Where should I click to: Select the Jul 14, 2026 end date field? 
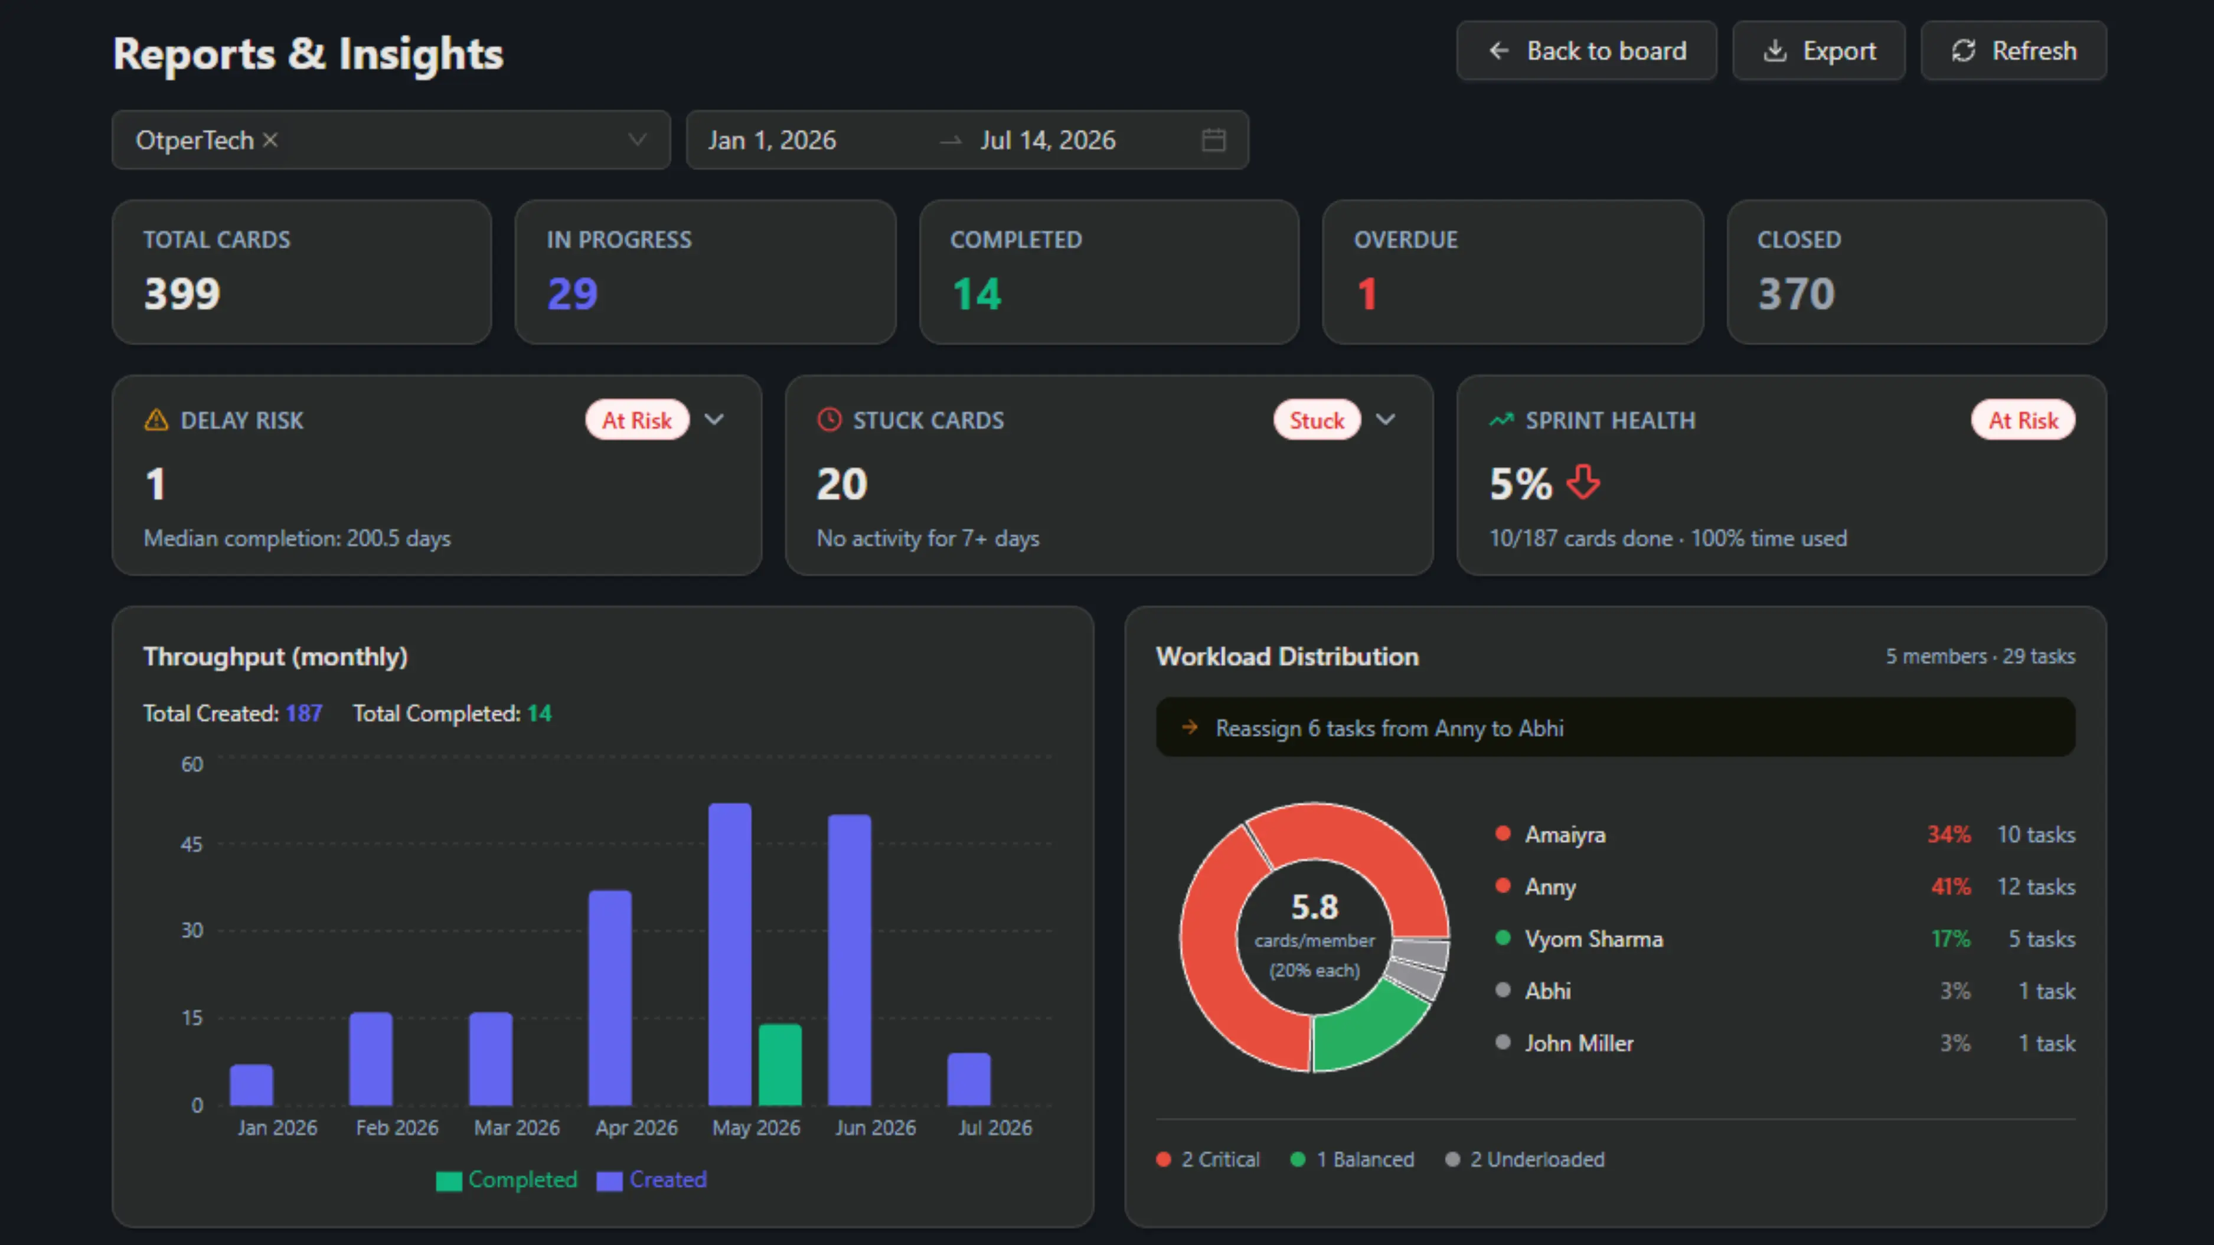pyautogui.click(x=1048, y=140)
